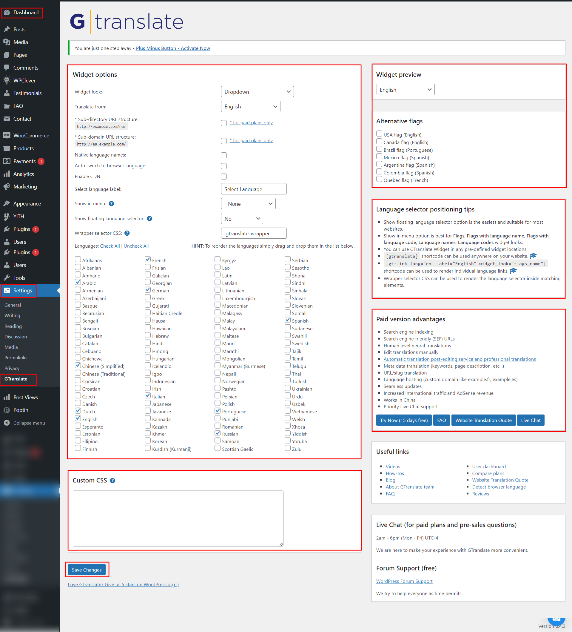Click Try Now (15 days free) button

coord(404,421)
